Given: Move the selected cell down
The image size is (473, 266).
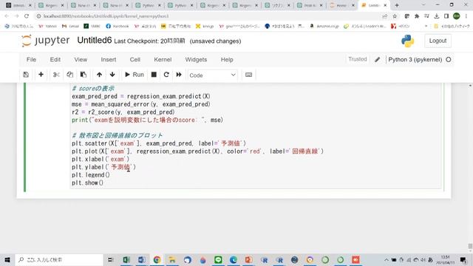Looking at the screenshot, I should (x=112, y=75).
